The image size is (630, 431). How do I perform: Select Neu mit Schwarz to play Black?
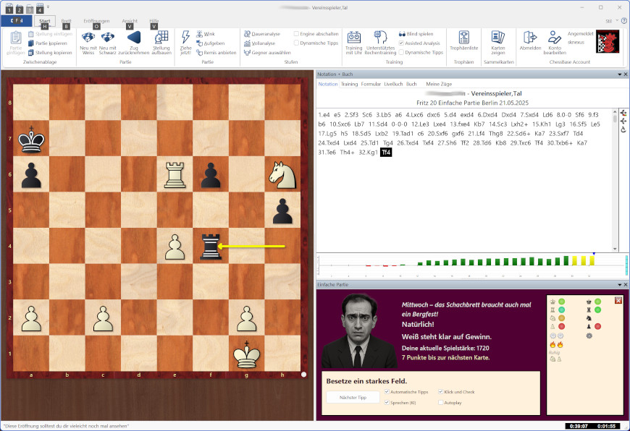[x=107, y=42]
